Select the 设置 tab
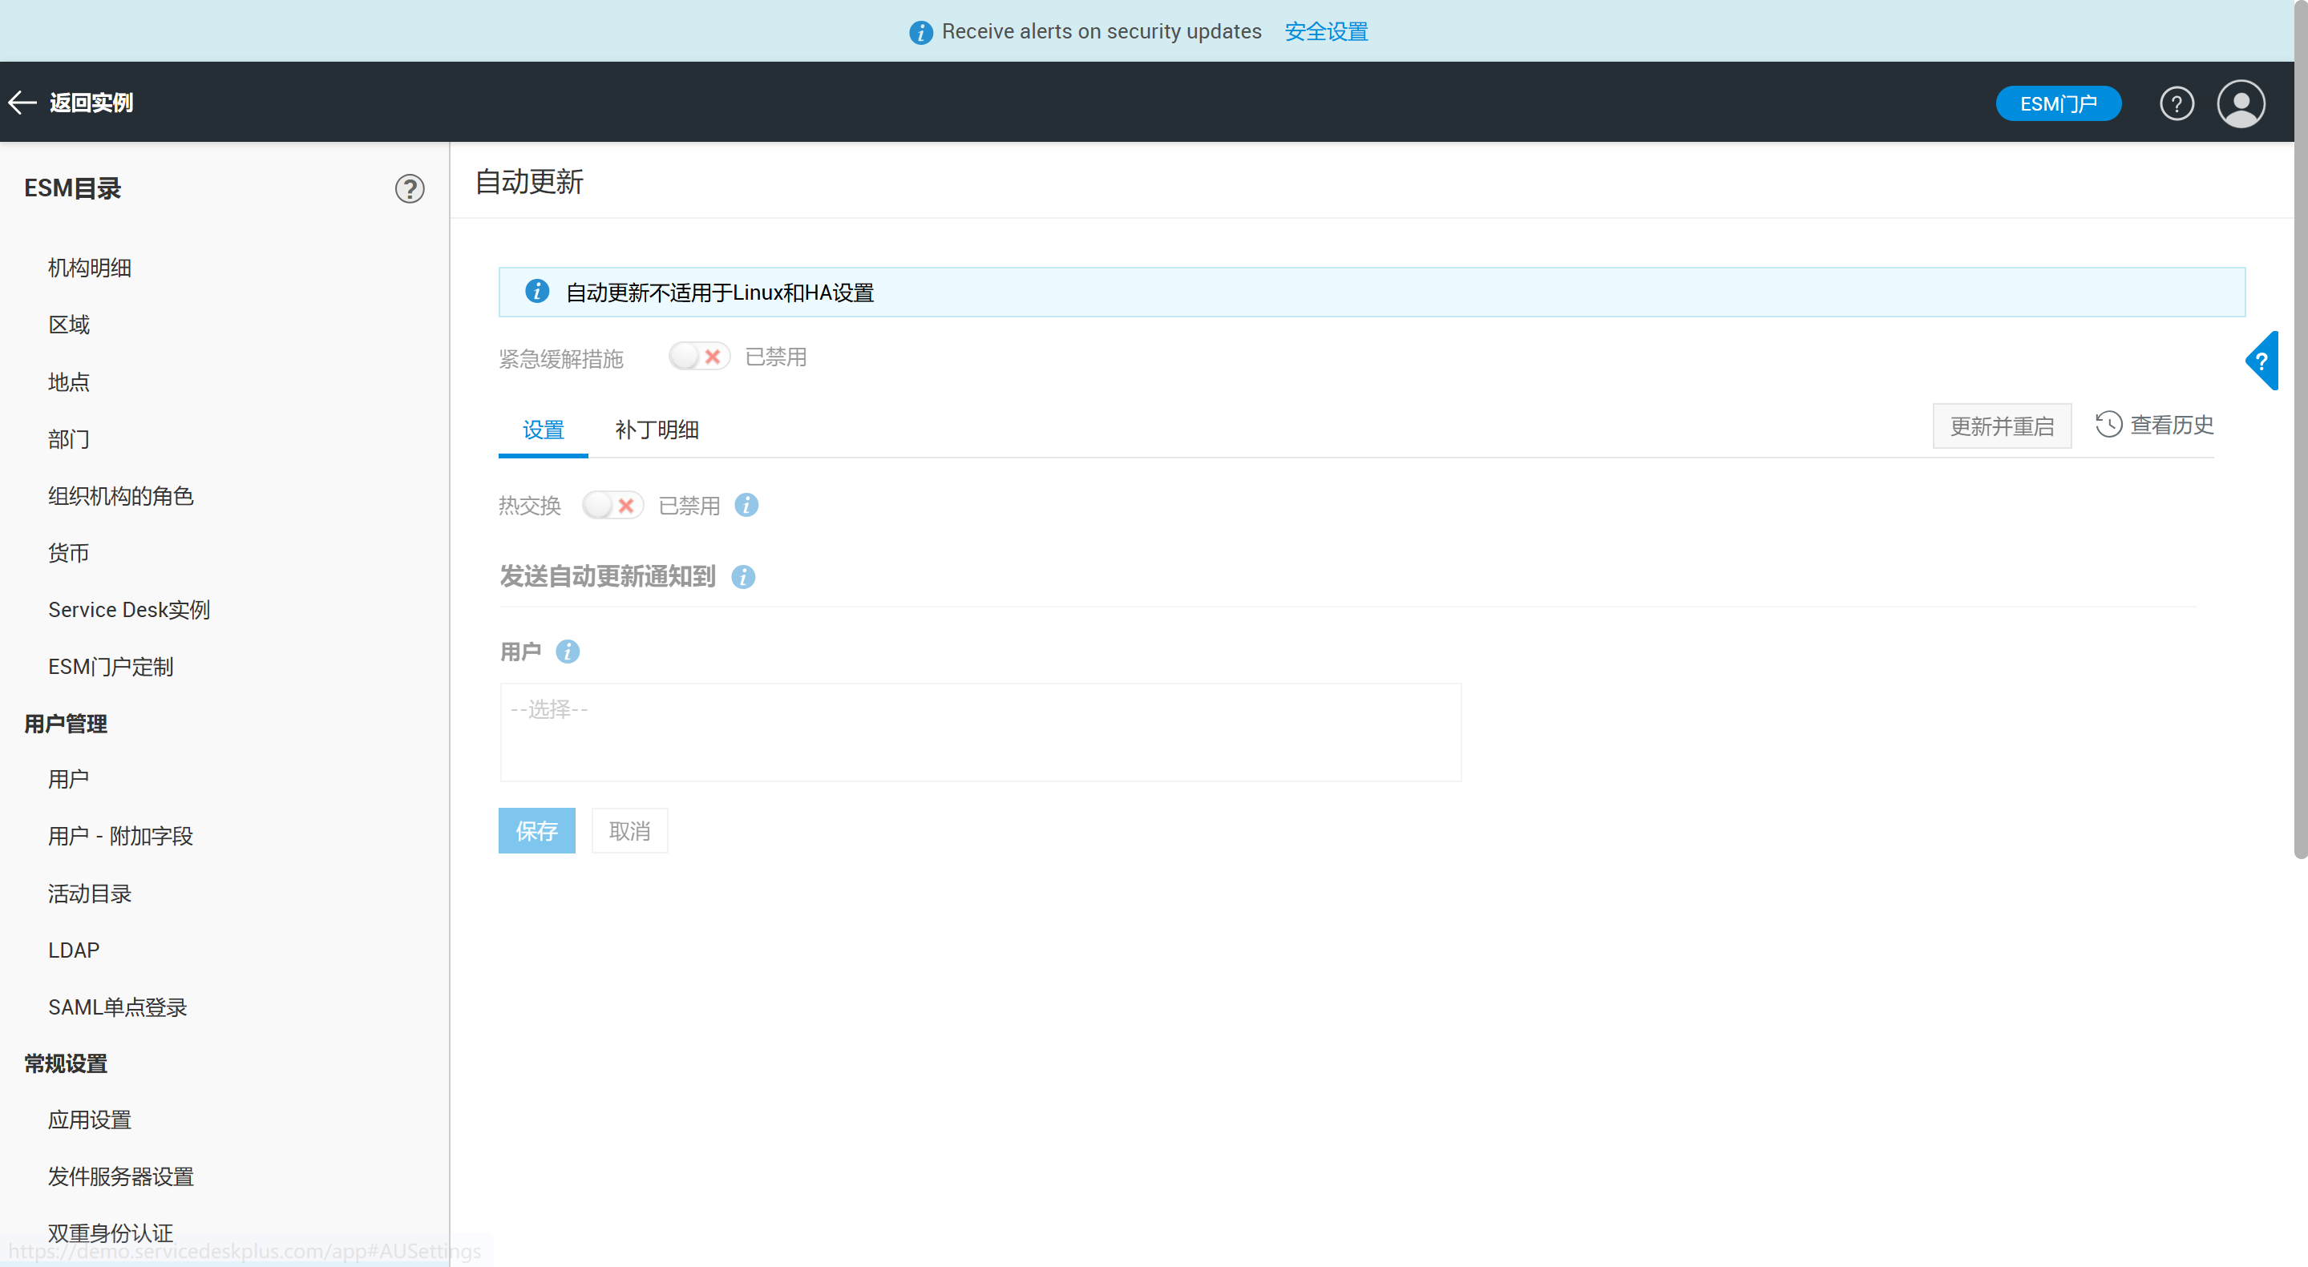Image resolution: width=2308 pixels, height=1267 pixels. coord(543,430)
